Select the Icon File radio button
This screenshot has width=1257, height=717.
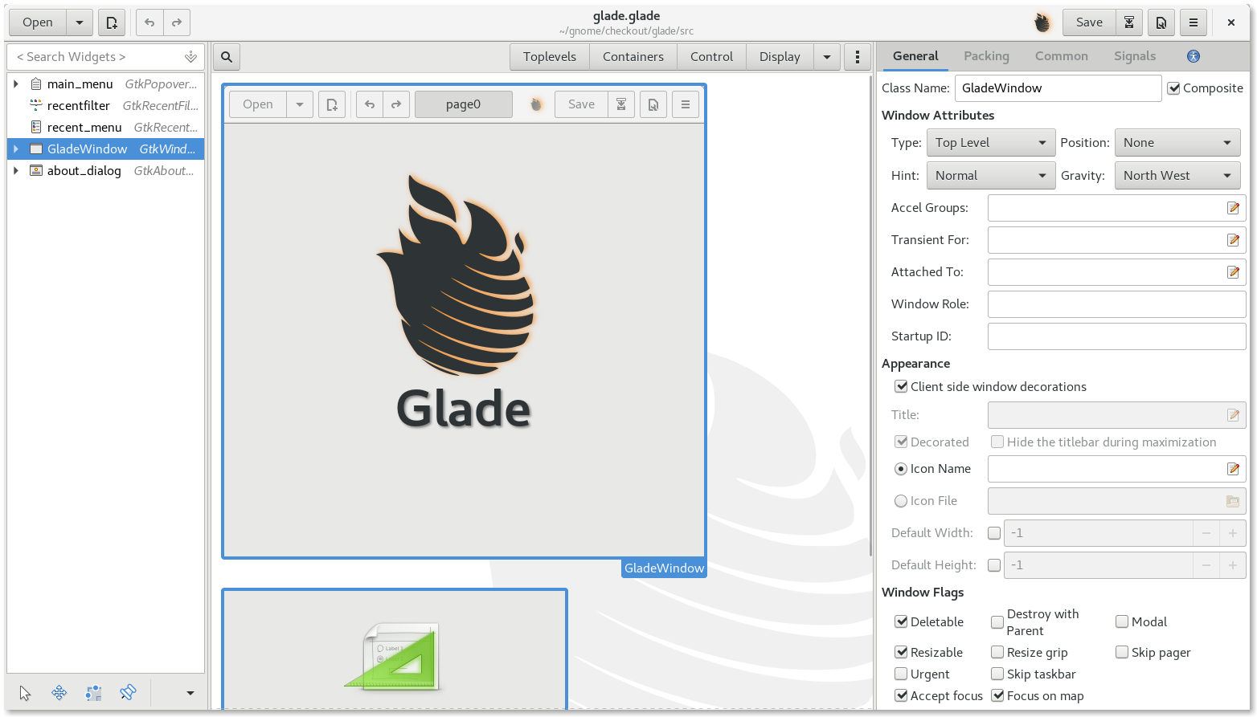900,500
